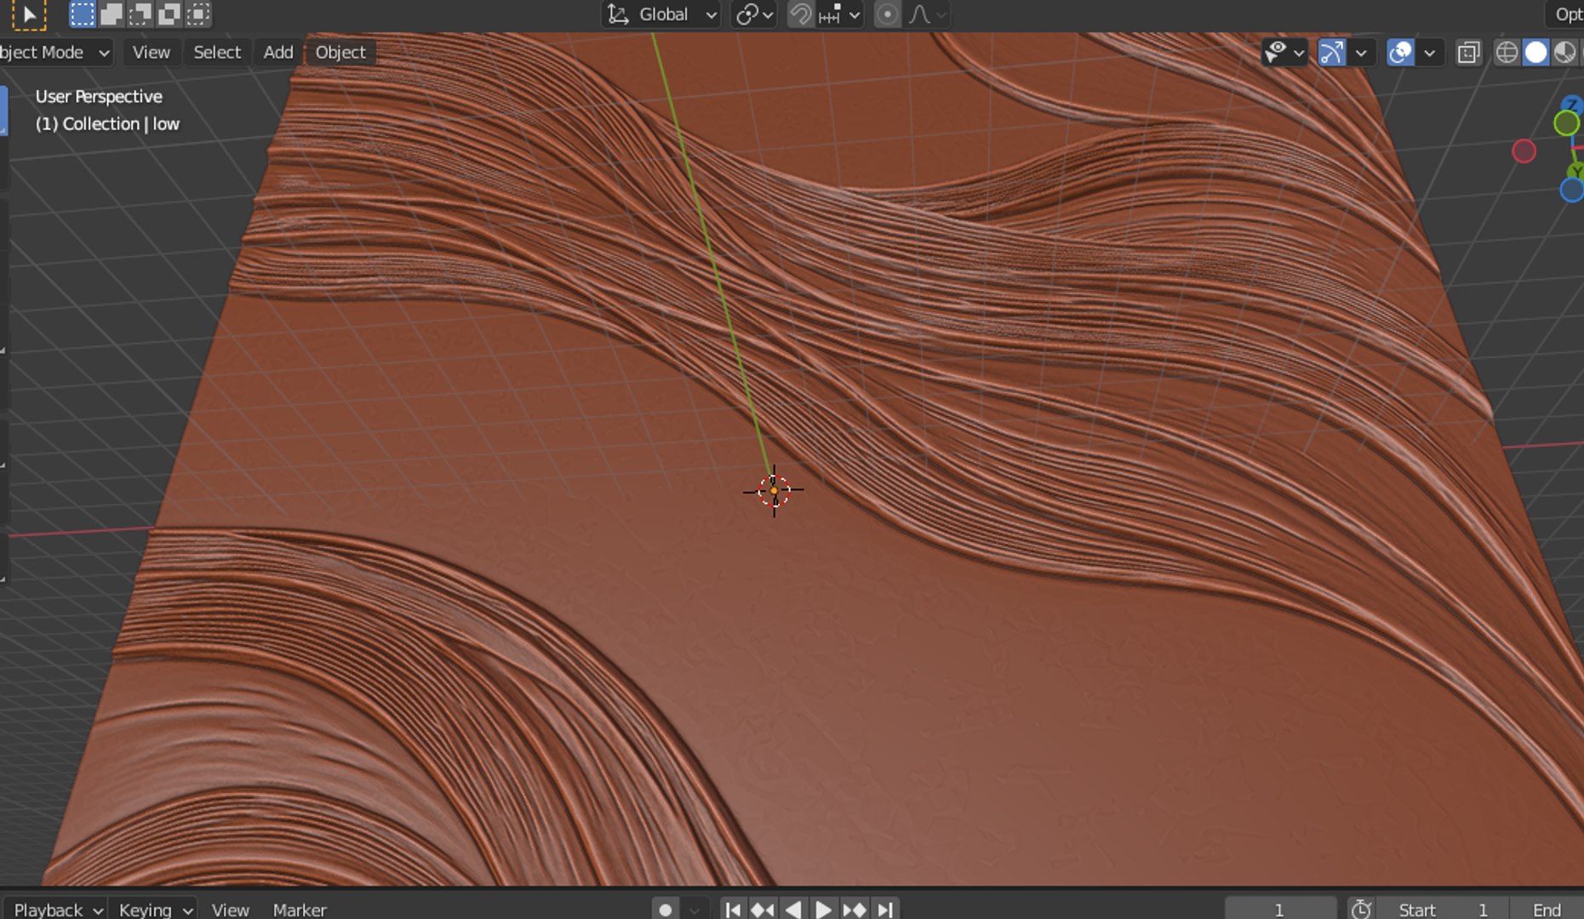Viewport: 1584px width, 919px height.
Task: Open the Object Mode selector
Action: click(x=56, y=52)
